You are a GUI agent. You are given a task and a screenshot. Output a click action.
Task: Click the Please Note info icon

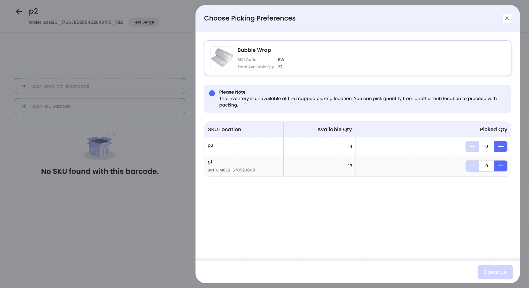[212, 93]
